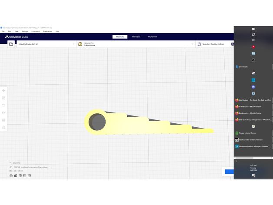
Task: Select the Rotate tool in left toolbar
Action: [x=4, y=105]
